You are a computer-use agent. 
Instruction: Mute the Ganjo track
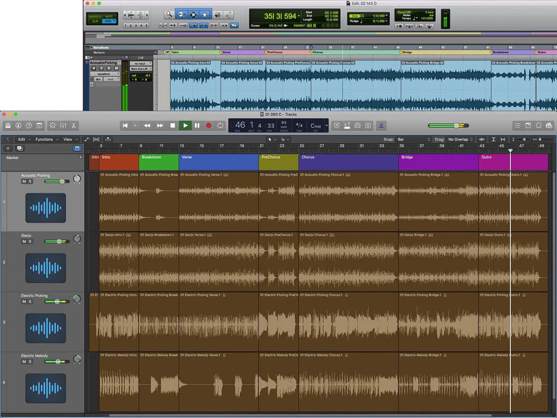tap(24, 242)
